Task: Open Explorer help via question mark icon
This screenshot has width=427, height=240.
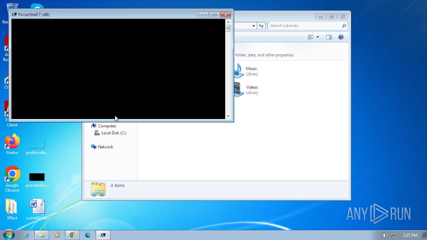Action: [x=341, y=37]
